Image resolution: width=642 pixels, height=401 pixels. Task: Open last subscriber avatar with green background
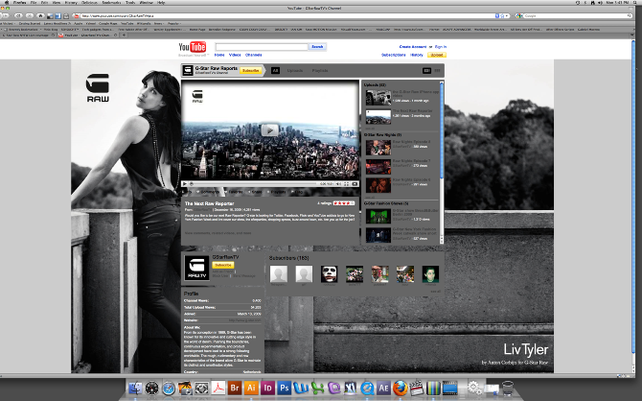click(430, 274)
